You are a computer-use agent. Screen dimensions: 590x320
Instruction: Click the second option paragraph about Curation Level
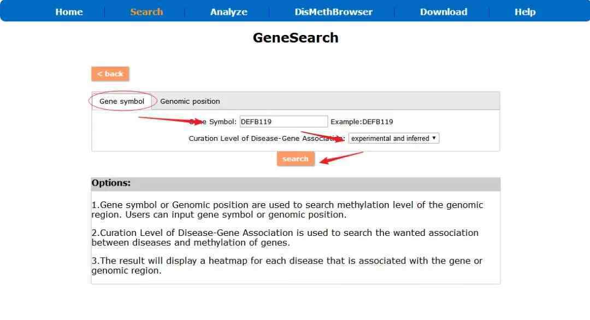click(285, 238)
